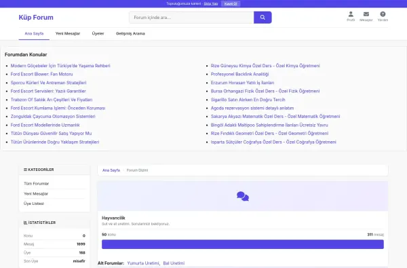Click the Forumdan Konular heading
Screen dimensions: 407x268
click(x=26, y=54)
